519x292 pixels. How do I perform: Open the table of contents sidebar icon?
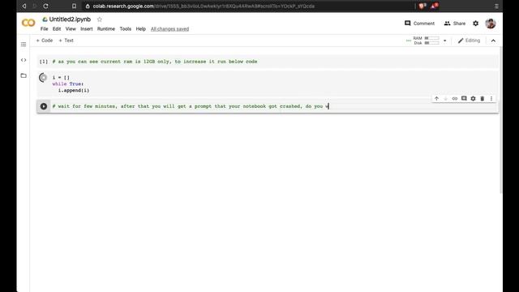(24, 45)
